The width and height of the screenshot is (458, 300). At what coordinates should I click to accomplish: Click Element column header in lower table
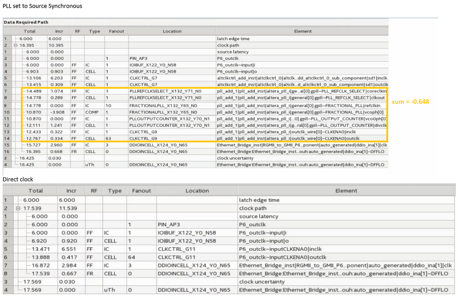[x=346, y=191]
